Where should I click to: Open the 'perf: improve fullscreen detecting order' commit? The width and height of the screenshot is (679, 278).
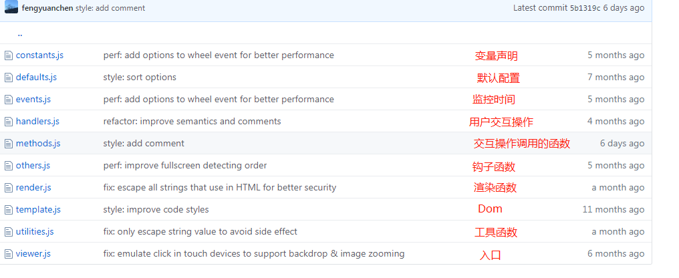pyautogui.click(x=184, y=166)
